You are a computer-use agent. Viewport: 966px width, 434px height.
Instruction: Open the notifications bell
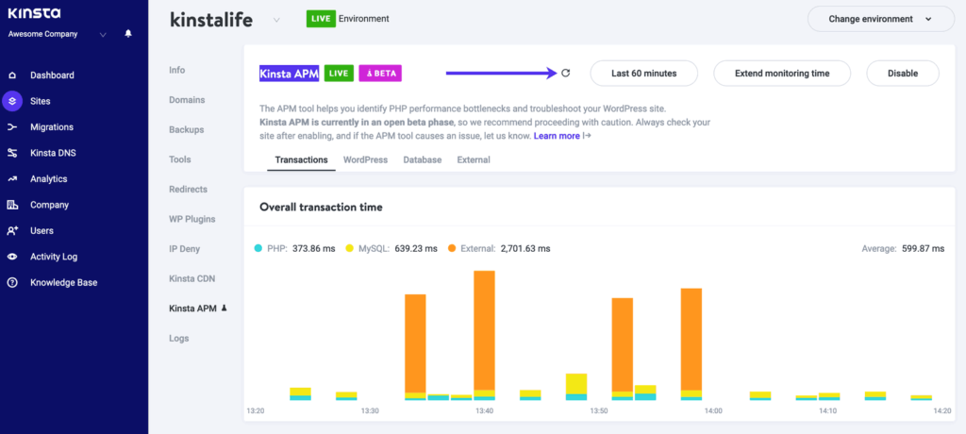[x=128, y=34]
